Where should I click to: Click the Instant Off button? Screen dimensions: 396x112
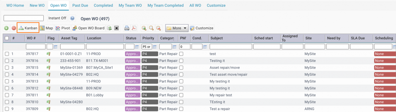click(x=57, y=18)
